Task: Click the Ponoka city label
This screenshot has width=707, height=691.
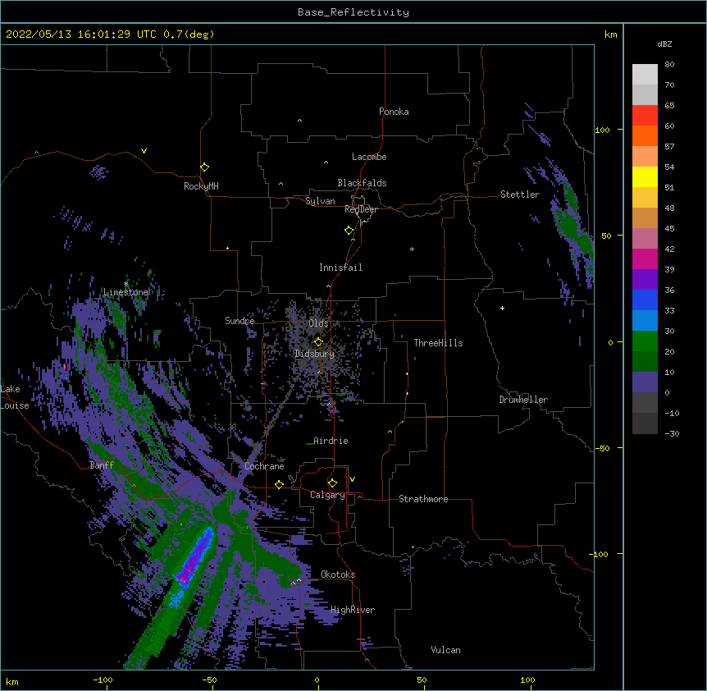Action: click(394, 112)
